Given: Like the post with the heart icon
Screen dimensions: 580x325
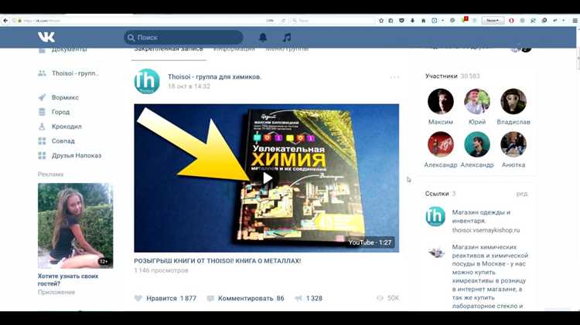Looking at the screenshot, I should [138, 298].
